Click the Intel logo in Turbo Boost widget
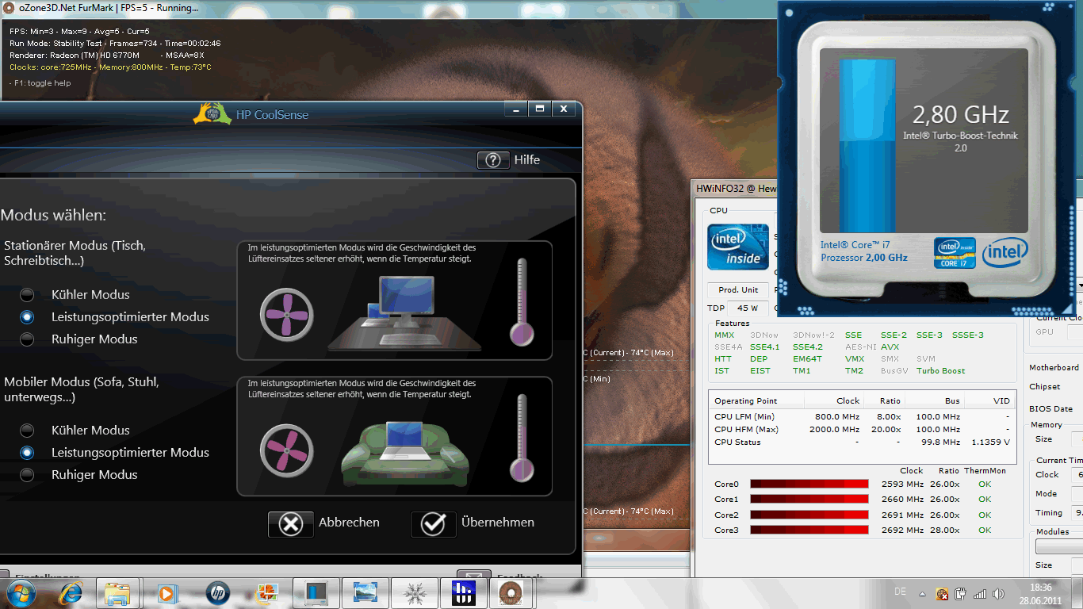Screen dimensions: 1083x609 pos(1005,253)
